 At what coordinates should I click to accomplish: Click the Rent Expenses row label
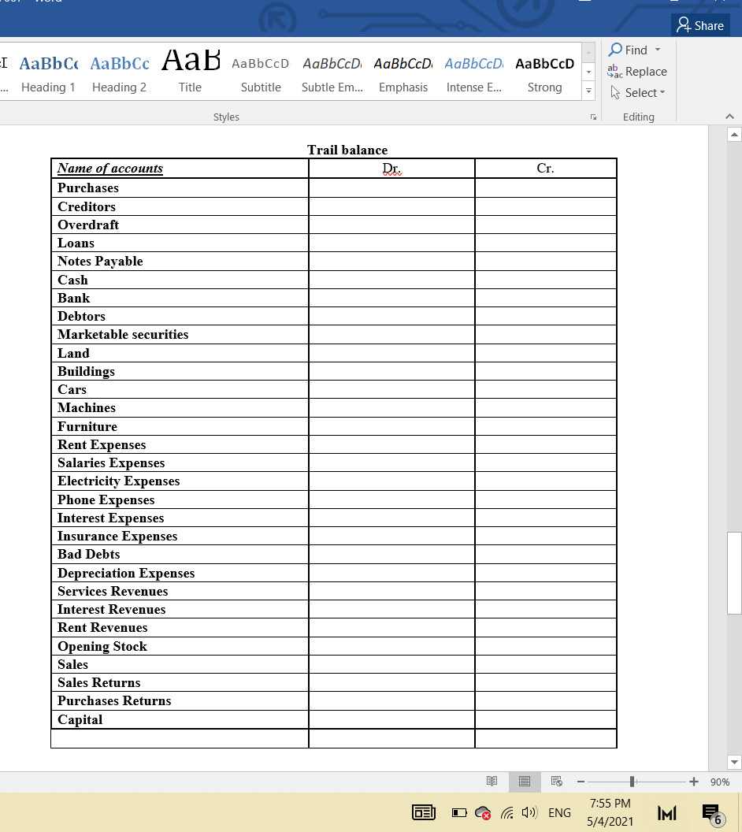pyautogui.click(x=102, y=444)
